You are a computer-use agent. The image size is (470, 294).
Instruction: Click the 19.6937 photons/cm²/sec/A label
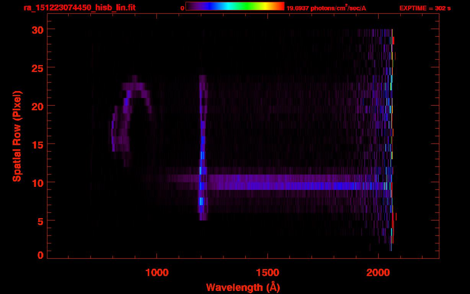coord(326,8)
